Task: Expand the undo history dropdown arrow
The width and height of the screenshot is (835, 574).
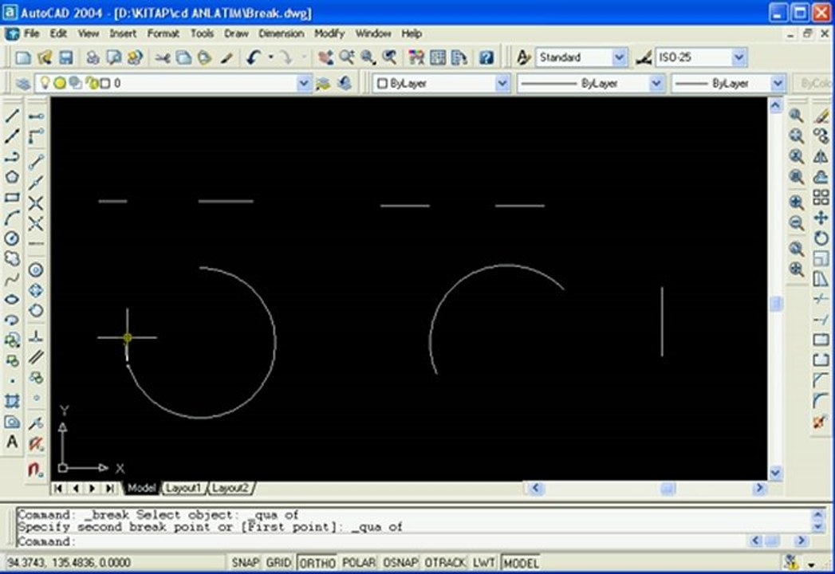Action: pos(270,57)
